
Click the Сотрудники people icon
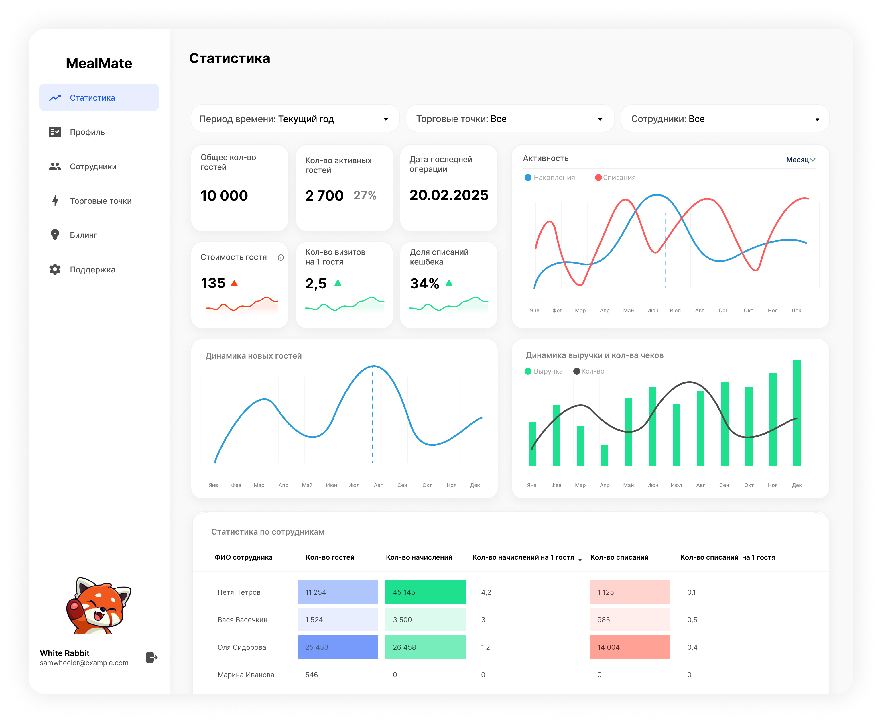tap(55, 167)
